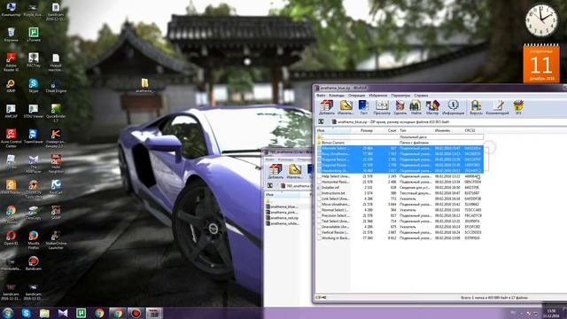The image size is (567, 319).
Task: Select the Installer.inf file row
Action: coord(400,187)
